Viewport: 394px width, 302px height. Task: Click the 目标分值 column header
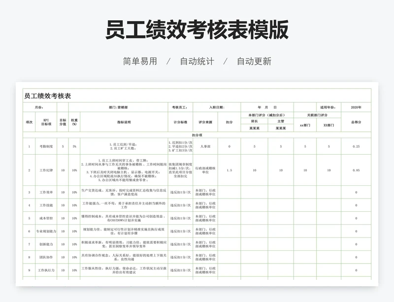click(63, 122)
